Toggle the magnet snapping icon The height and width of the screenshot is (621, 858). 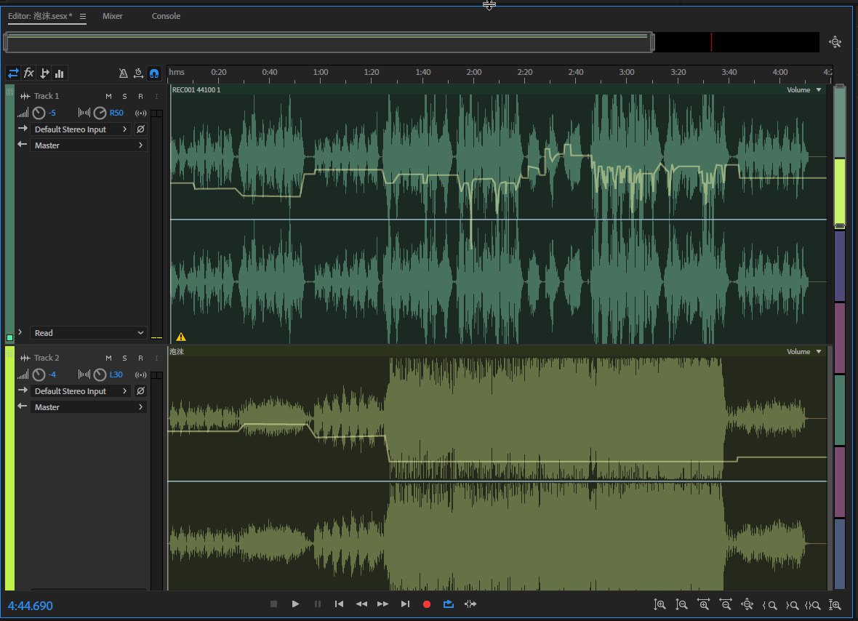[x=153, y=73]
